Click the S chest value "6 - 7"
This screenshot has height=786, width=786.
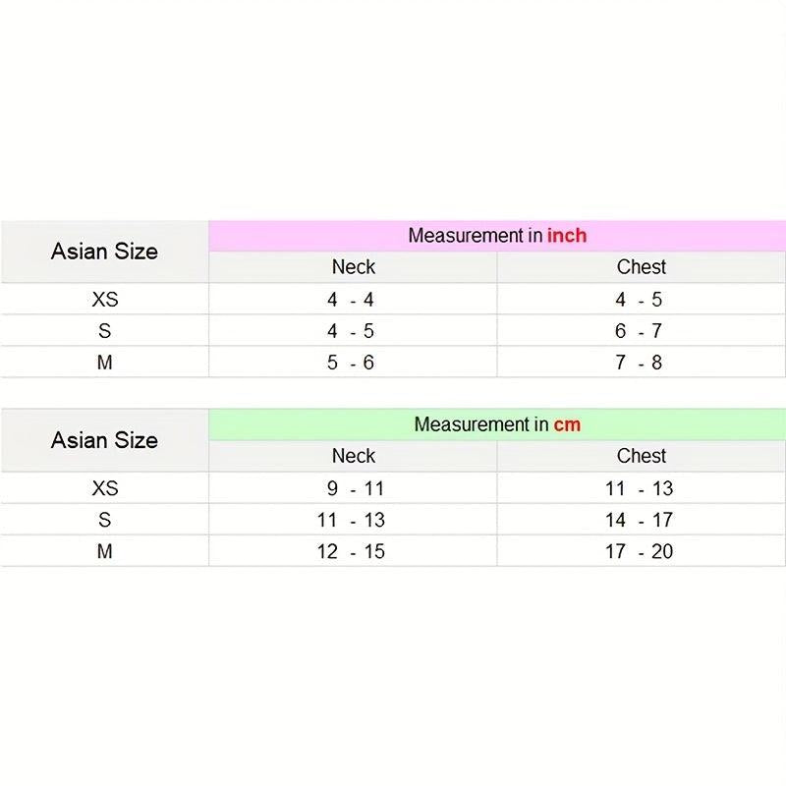pos(639,331)
